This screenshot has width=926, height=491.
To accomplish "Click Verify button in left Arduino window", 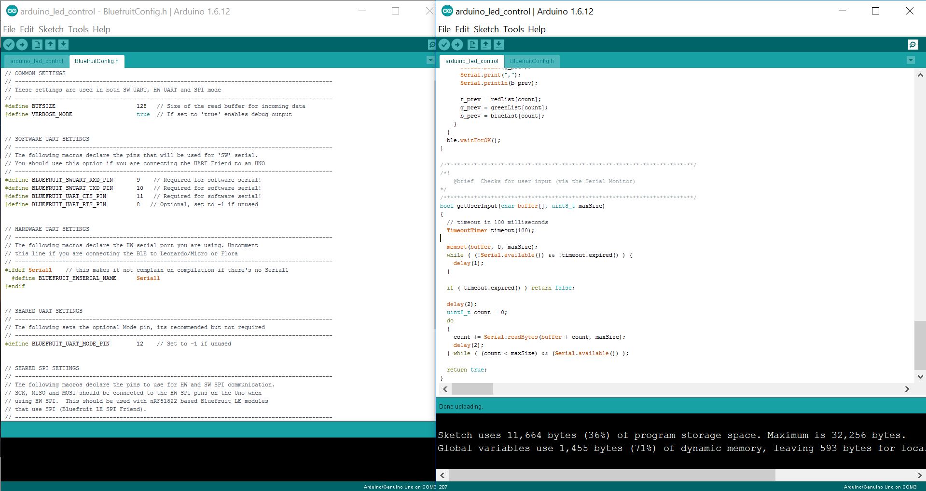I will pos(9,45).
